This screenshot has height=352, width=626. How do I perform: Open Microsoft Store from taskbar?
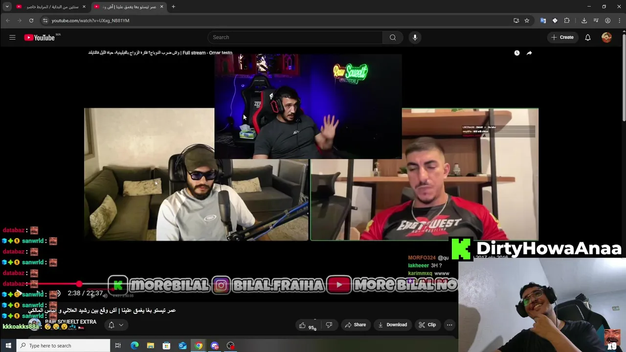[x=166, y=346]
